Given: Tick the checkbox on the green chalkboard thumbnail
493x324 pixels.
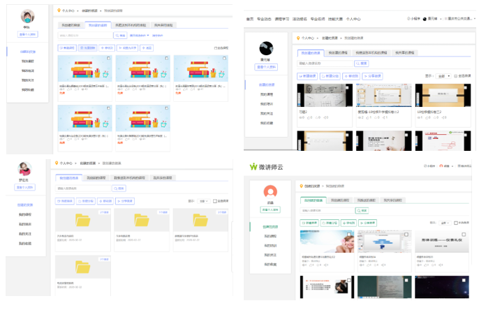Looking at the screenshot, I should coord(406,280).
